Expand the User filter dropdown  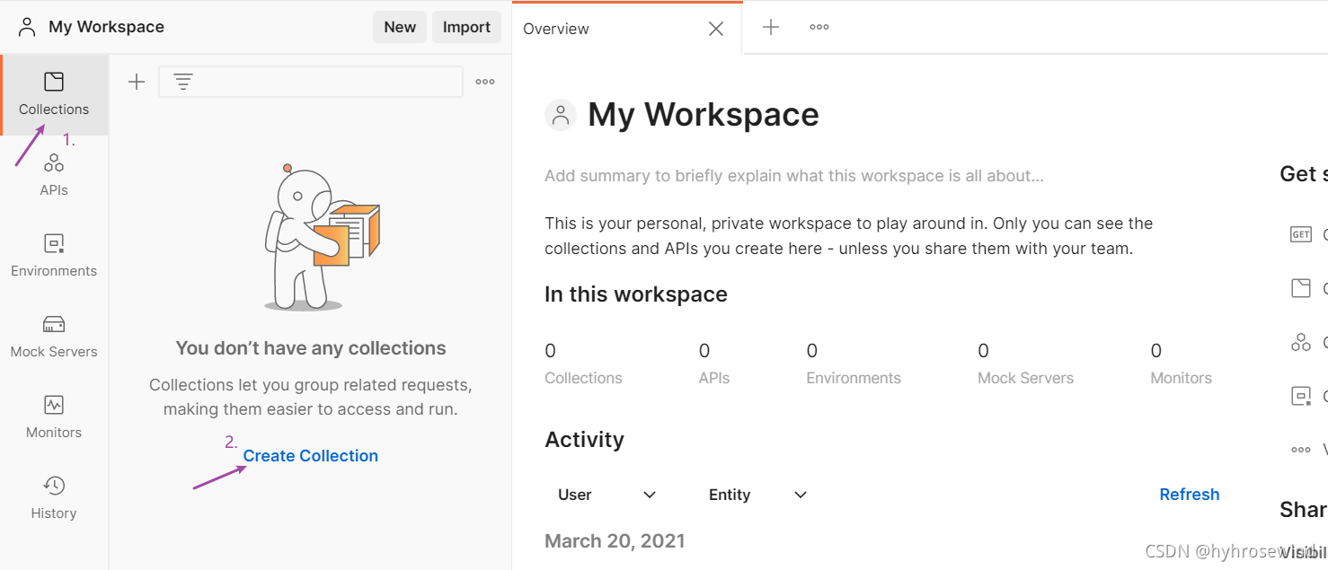[607, 495]
